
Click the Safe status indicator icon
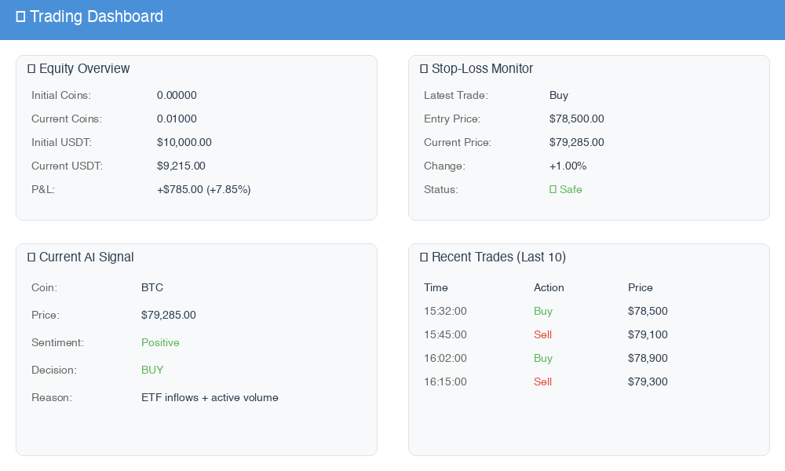click(x=554, y=189)
